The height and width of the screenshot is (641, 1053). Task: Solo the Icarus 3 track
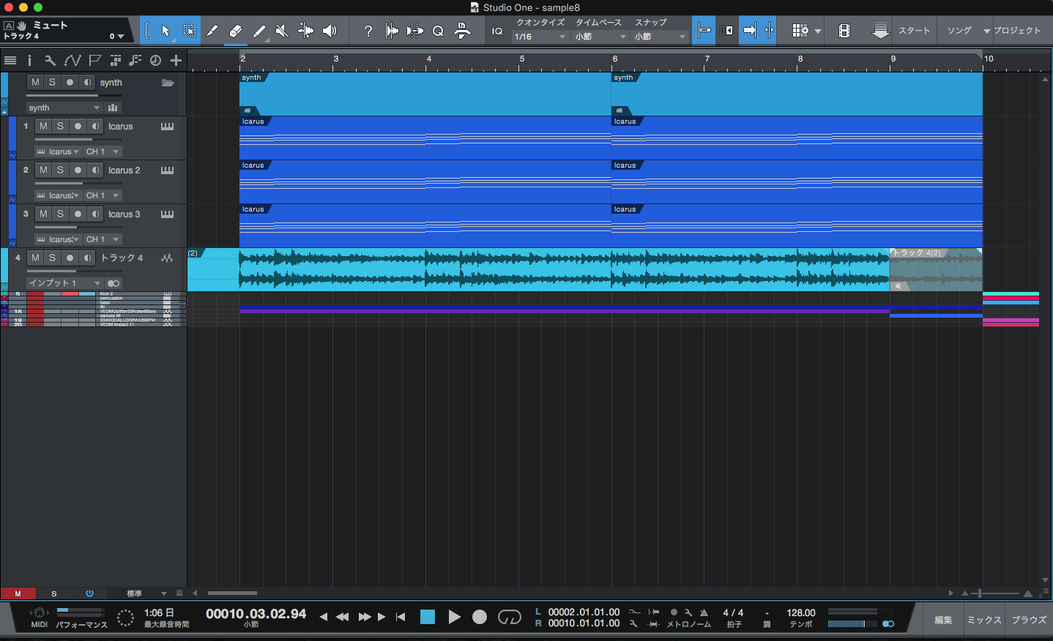[60, 214]
